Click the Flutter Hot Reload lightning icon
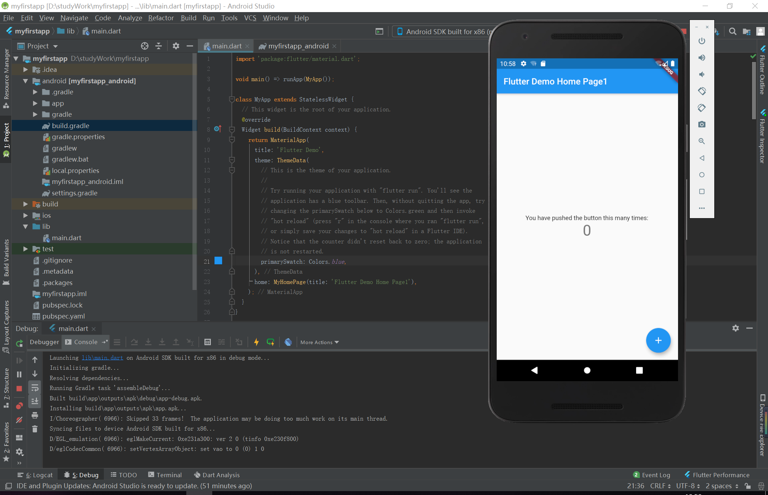768x495 pixels. click(256, 342)
